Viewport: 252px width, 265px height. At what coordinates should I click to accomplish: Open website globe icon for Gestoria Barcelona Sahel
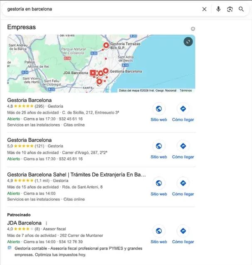point(159,183)
